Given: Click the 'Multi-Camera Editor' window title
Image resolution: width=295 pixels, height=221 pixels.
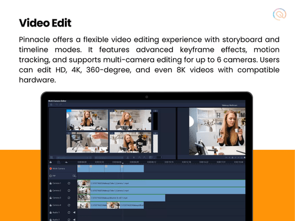Looking at the screenshot, I should [57, 101].
